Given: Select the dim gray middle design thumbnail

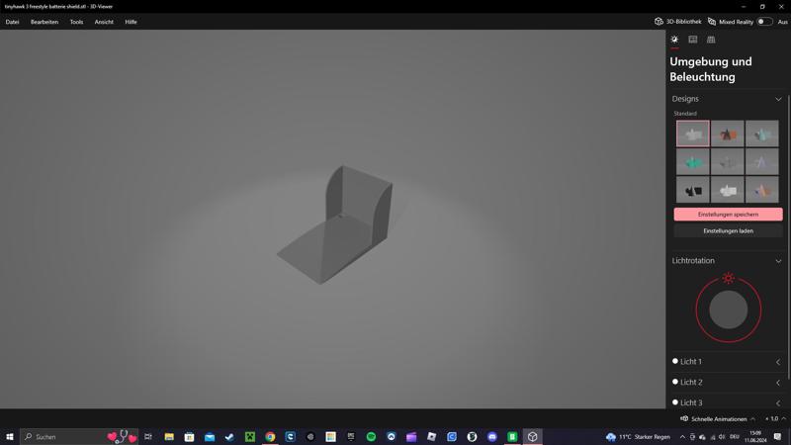Looking at the screenshot, I should [x=728, y=162].
